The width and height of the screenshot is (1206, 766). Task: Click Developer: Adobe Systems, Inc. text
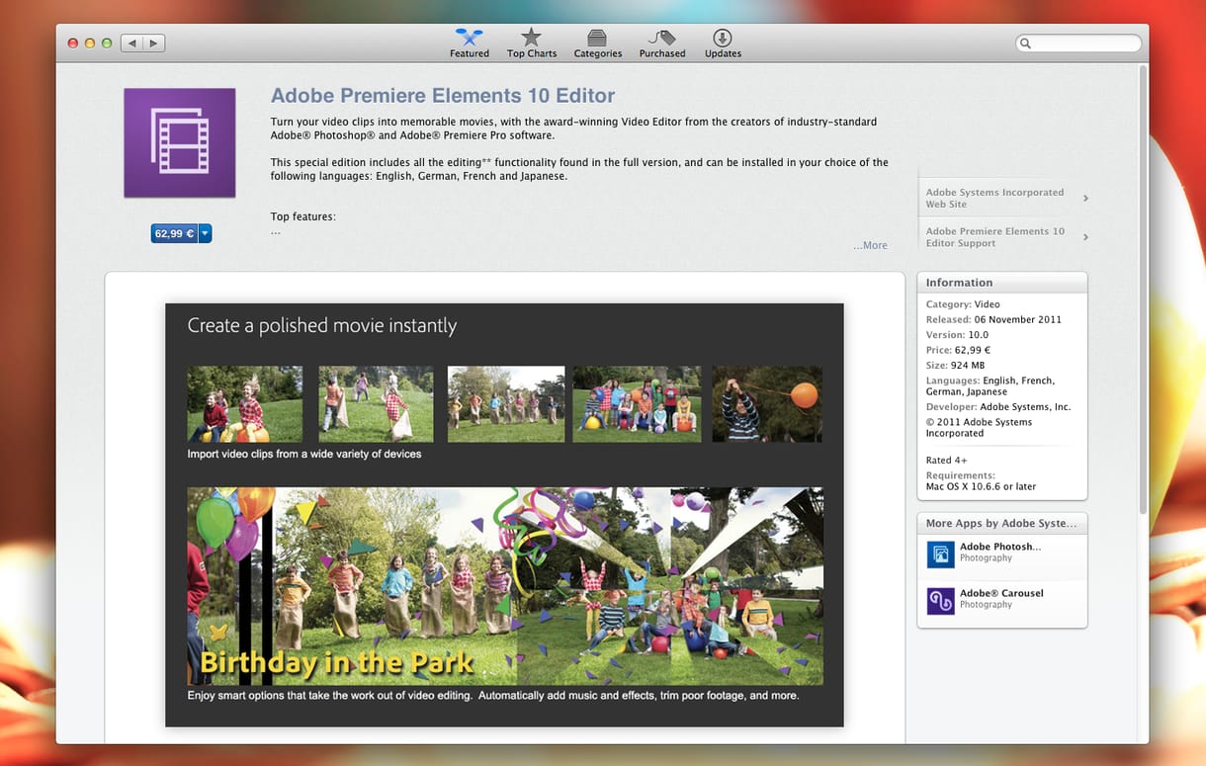point(998,406)
